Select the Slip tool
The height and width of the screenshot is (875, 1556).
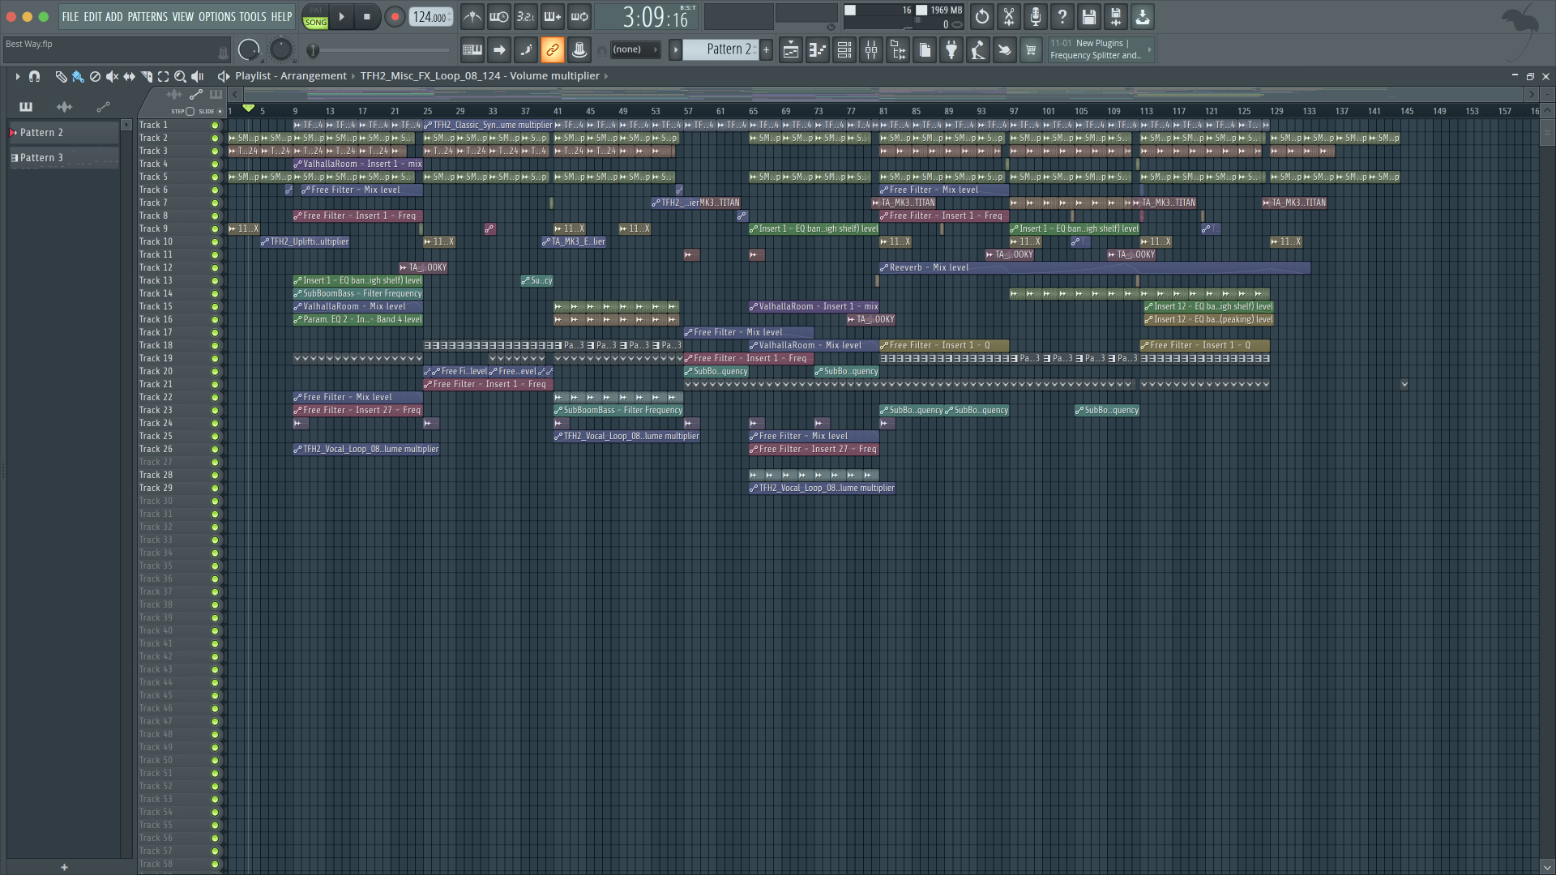tap(129, 76)
